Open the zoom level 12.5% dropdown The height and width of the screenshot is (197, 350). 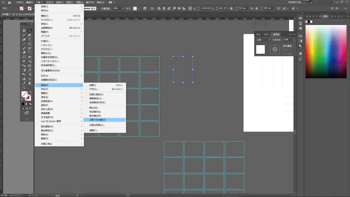(12, 195)
